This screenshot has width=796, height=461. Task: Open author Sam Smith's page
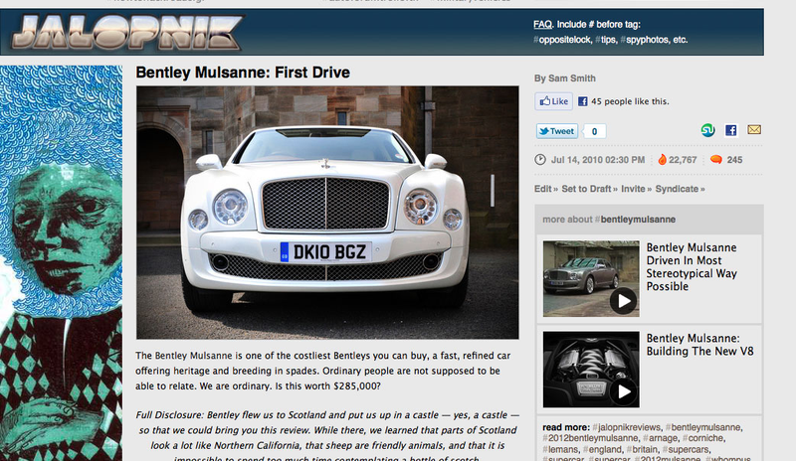coord(571,78)
